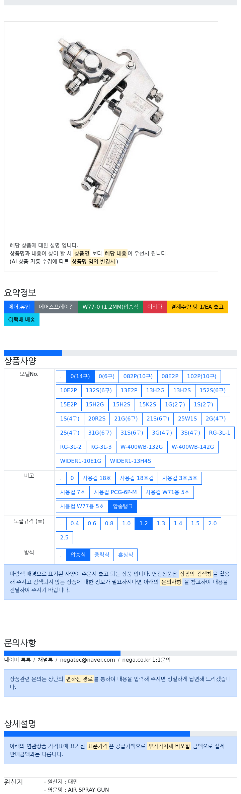The height and width of the screenshot is (794, 241).
Task: Choose model option 0(6구)
Action: coord(106,377)
